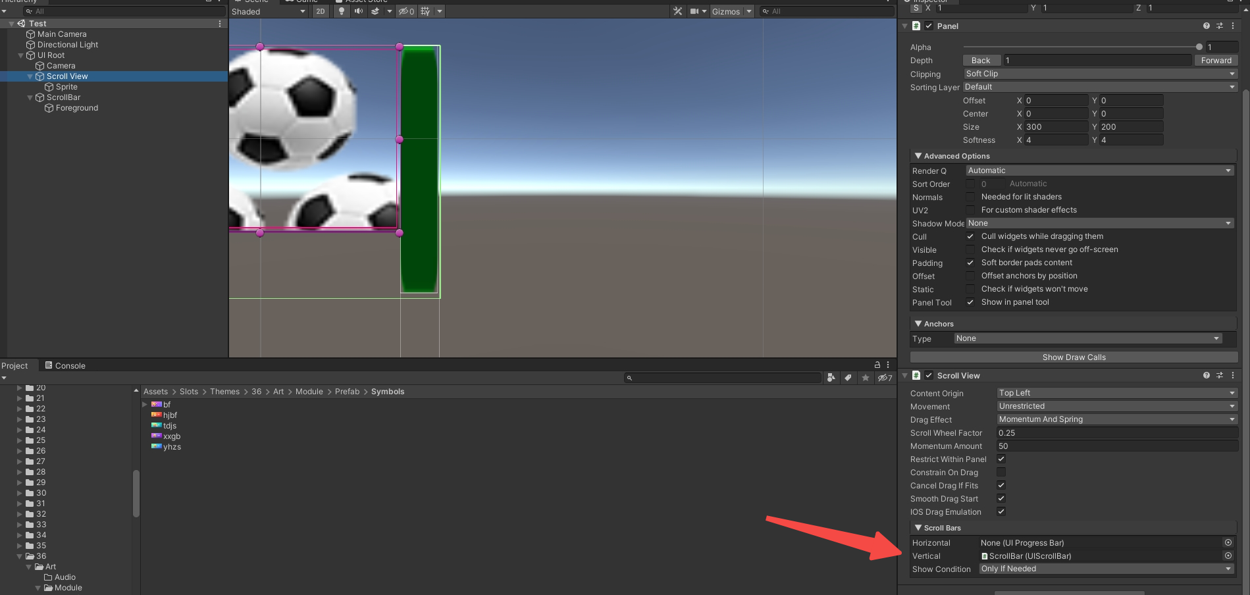Open the Render Q Automatic dropdown

[x=1100, y=170]
